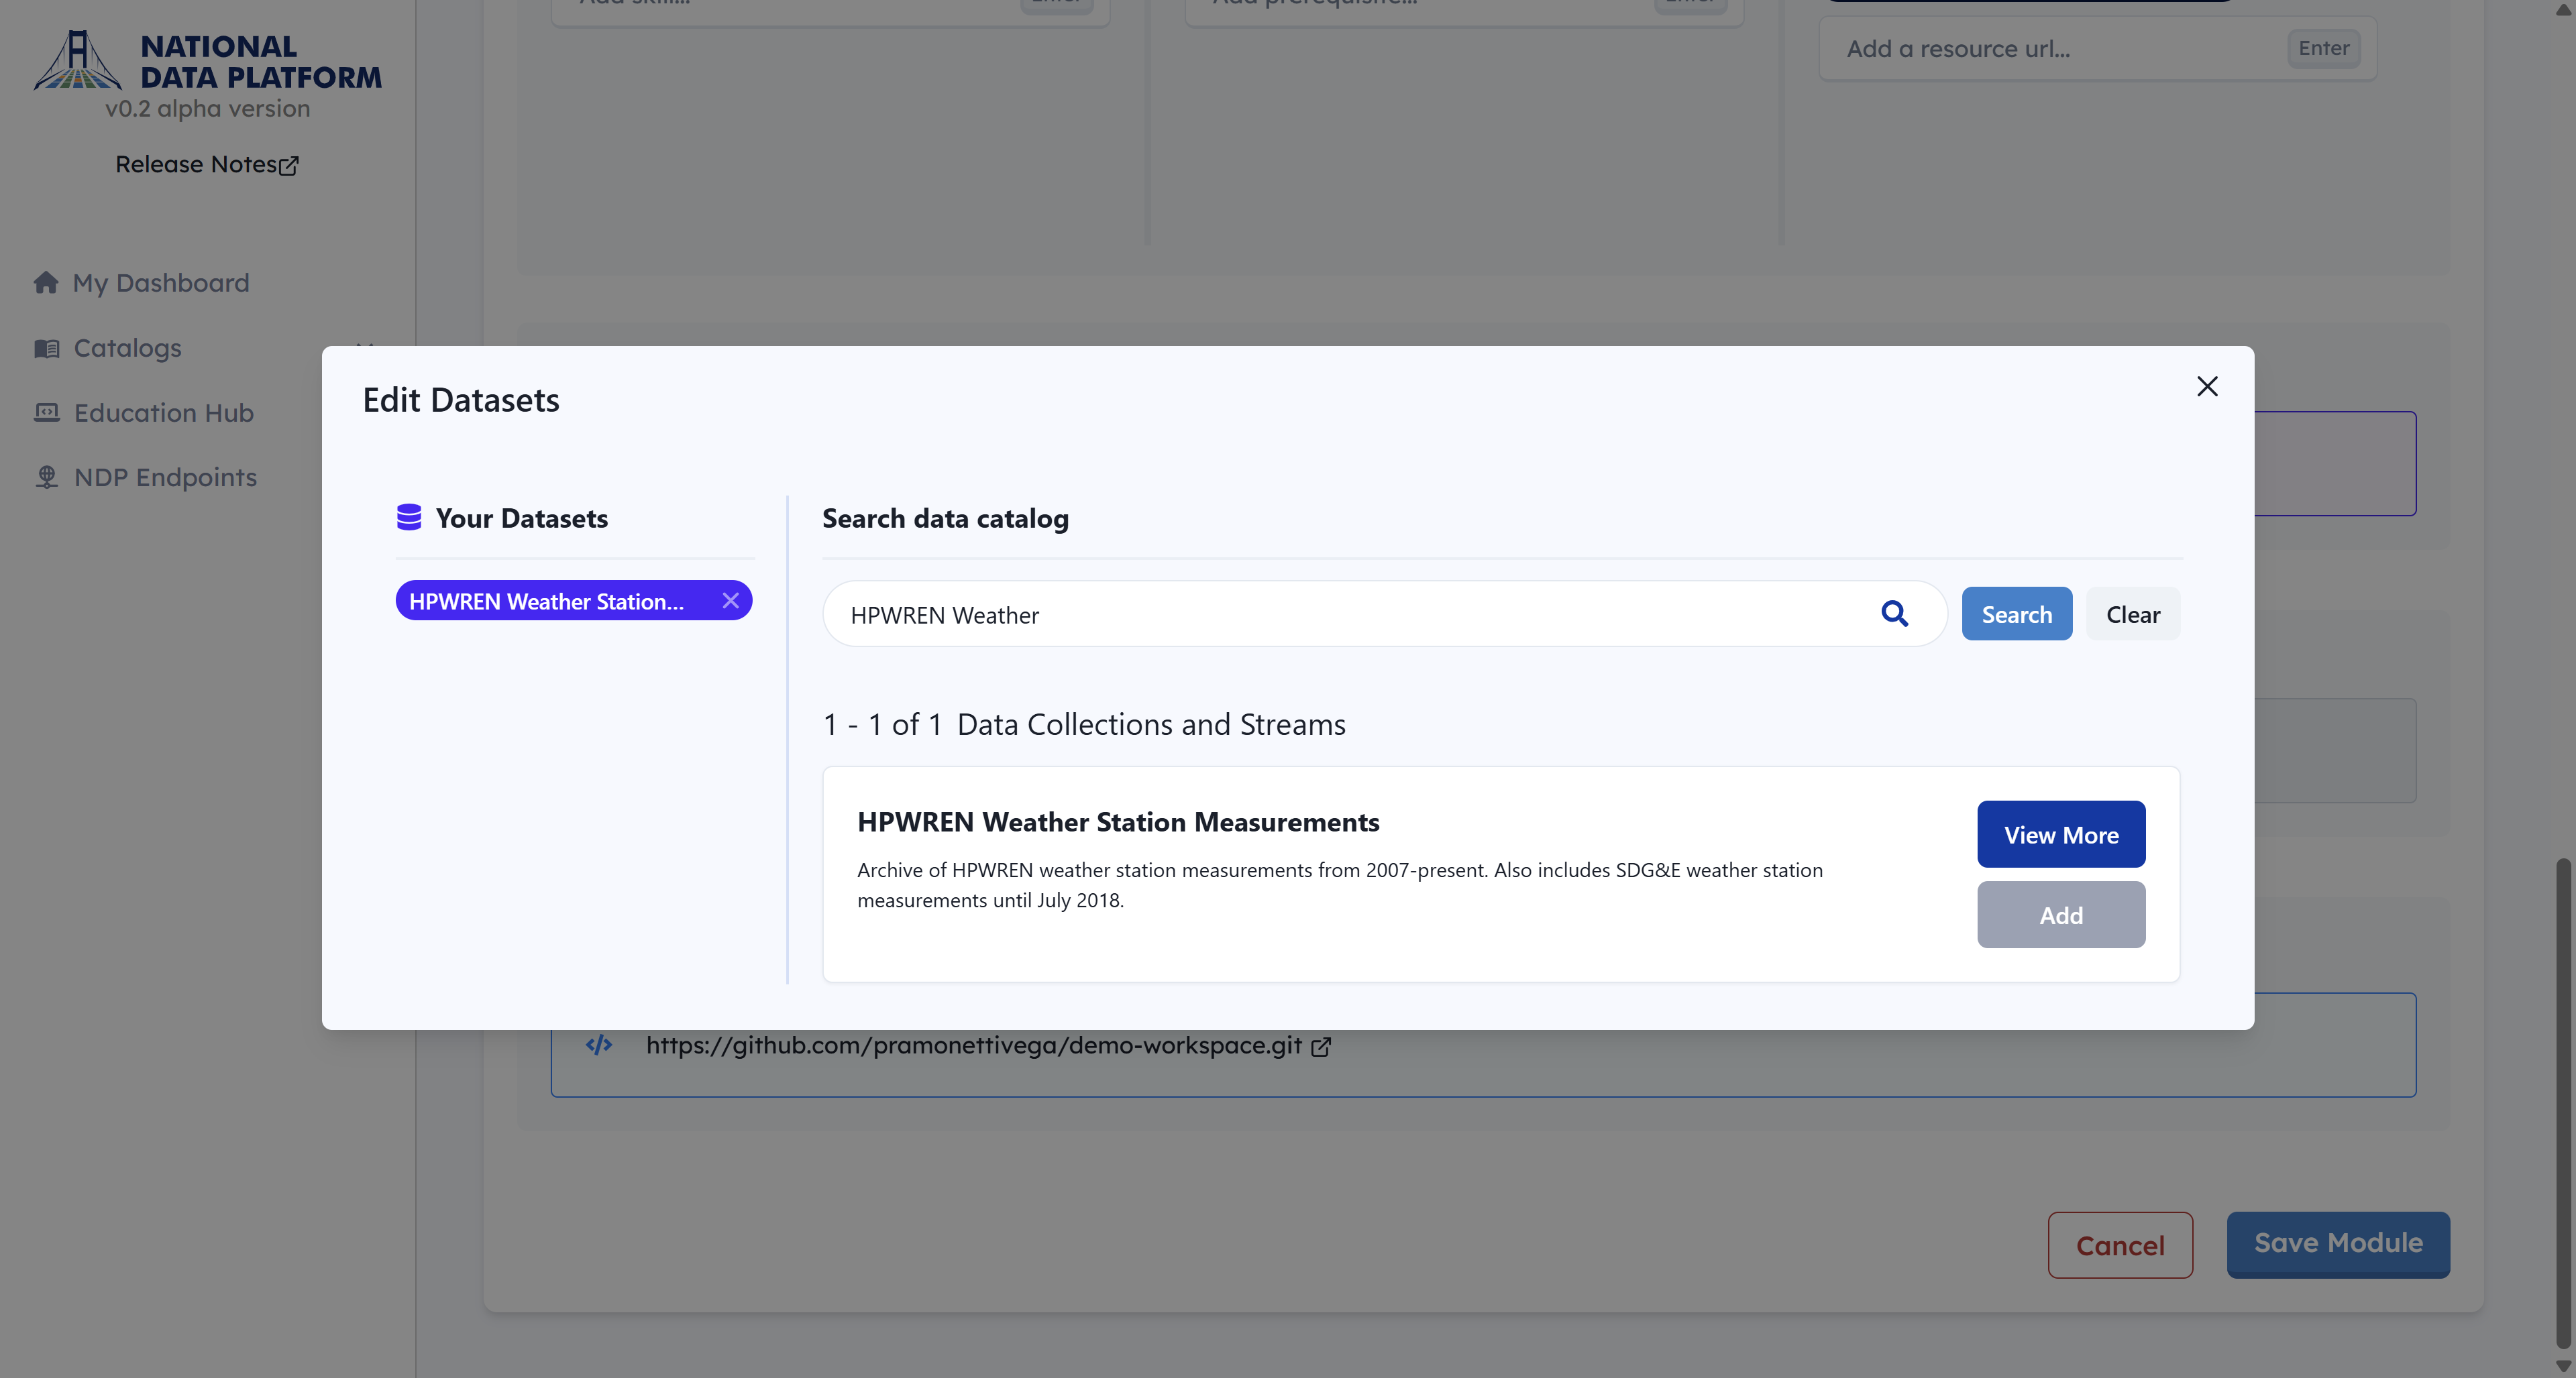2576x1378 pixels.
Task: Click the Add dataset button
Action: pos(2060,915)
